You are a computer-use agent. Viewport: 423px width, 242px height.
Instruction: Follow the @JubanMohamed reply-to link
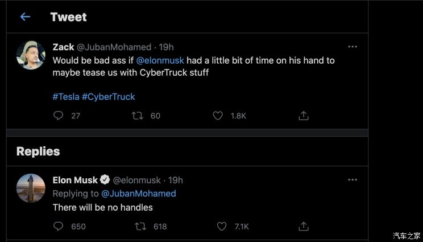click(138, 194)
